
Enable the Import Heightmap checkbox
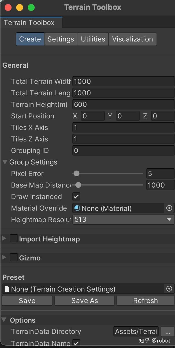tap(14, 239)
